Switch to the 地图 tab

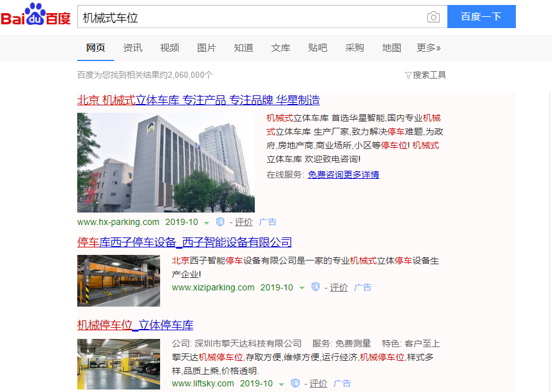tap(391, 47)
